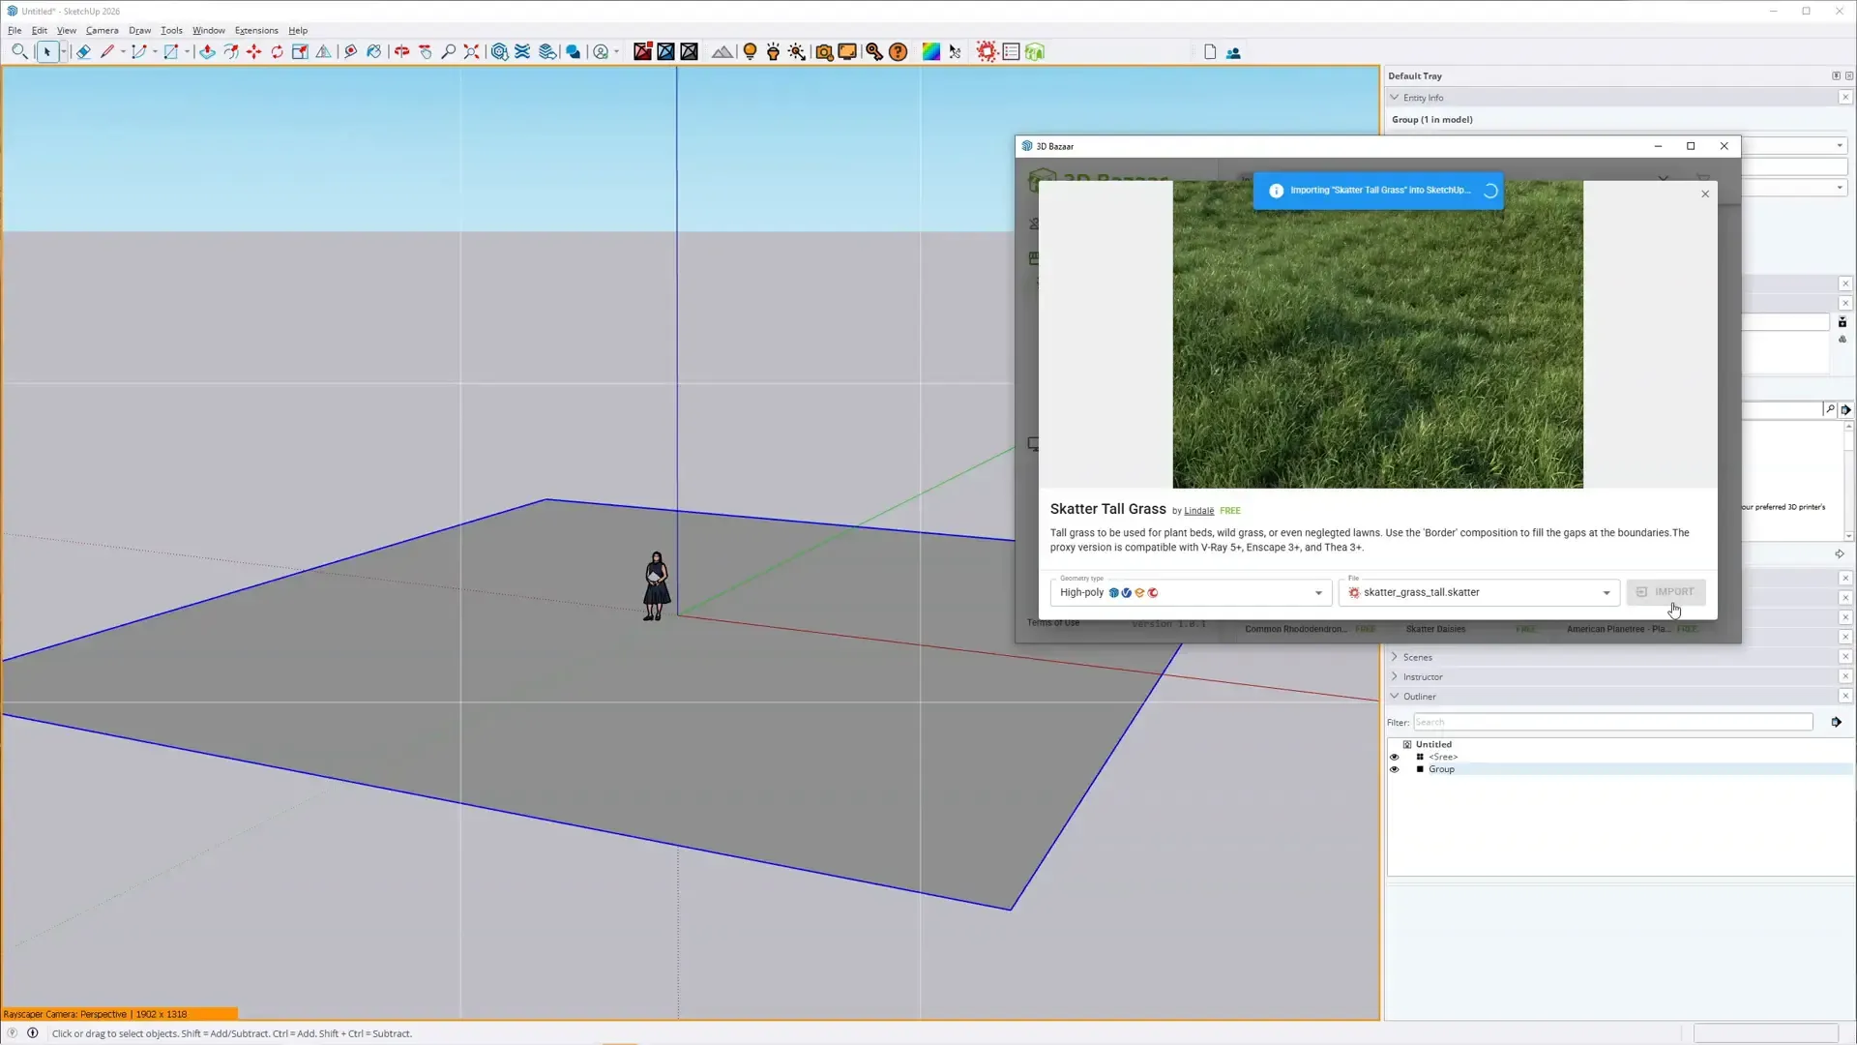Open the Extensions menu
Image resolution: width=1857 pixels, height=1045 pixels.
point(256,30)
